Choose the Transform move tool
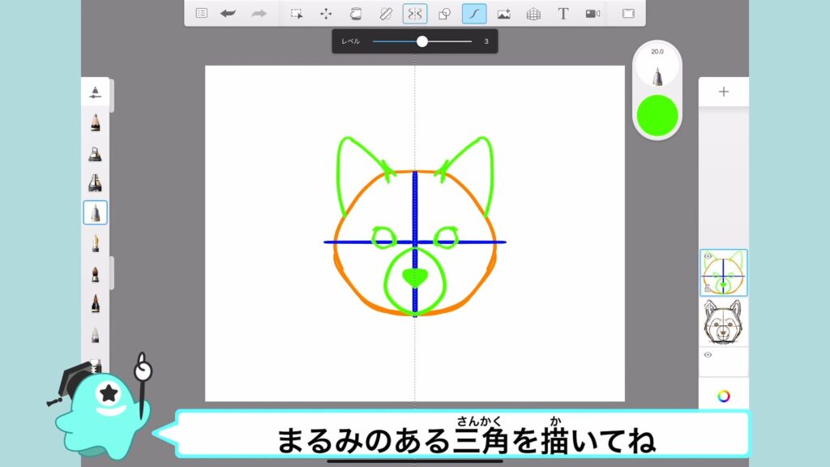 [326, 14]
